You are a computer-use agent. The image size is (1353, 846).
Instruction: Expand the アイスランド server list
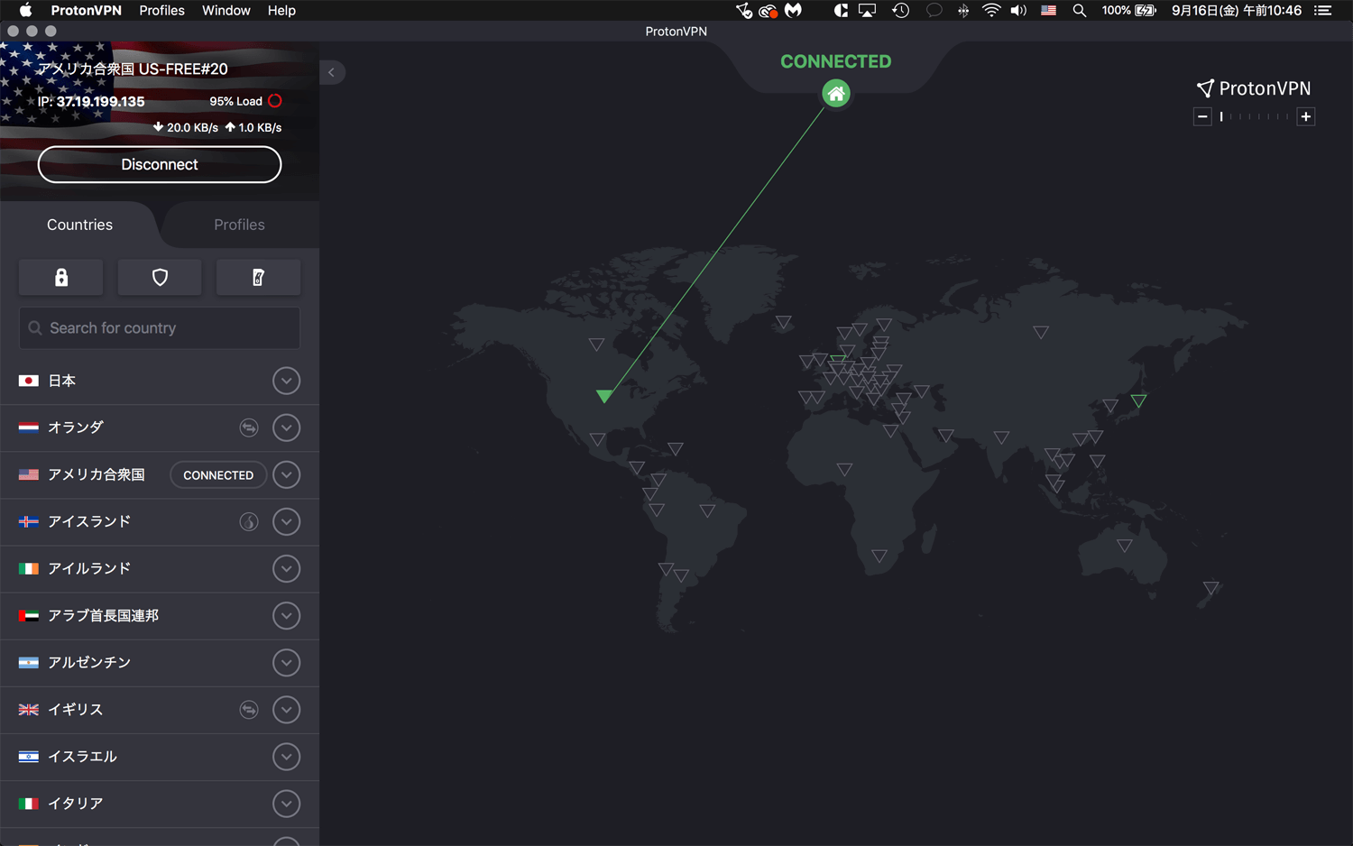(x=286, y=521)
